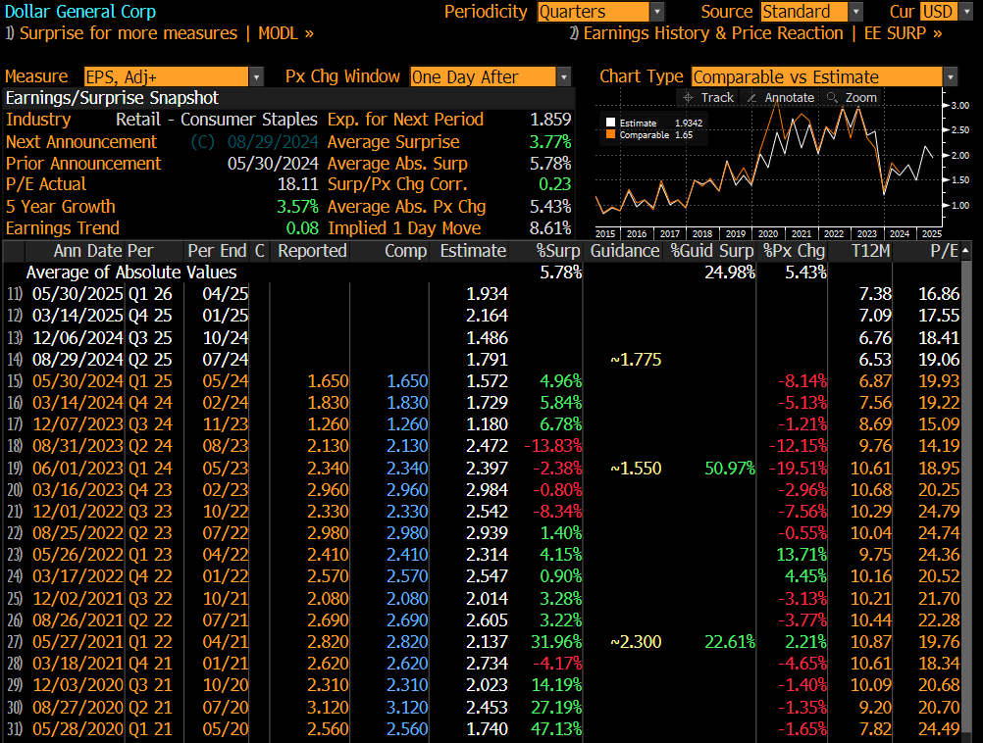983x743 pixels.
Task: Open the Periodicity dropdown arrow
Action: tap(657, 12)
